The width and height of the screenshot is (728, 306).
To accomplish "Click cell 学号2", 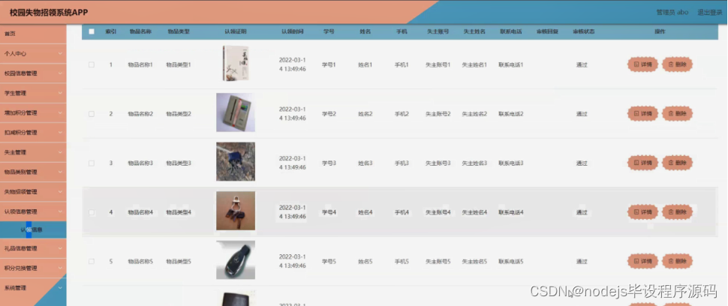I will click(x=329, y=114).
